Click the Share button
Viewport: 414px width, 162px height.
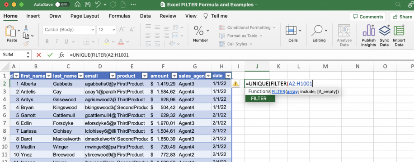(402, 17)
